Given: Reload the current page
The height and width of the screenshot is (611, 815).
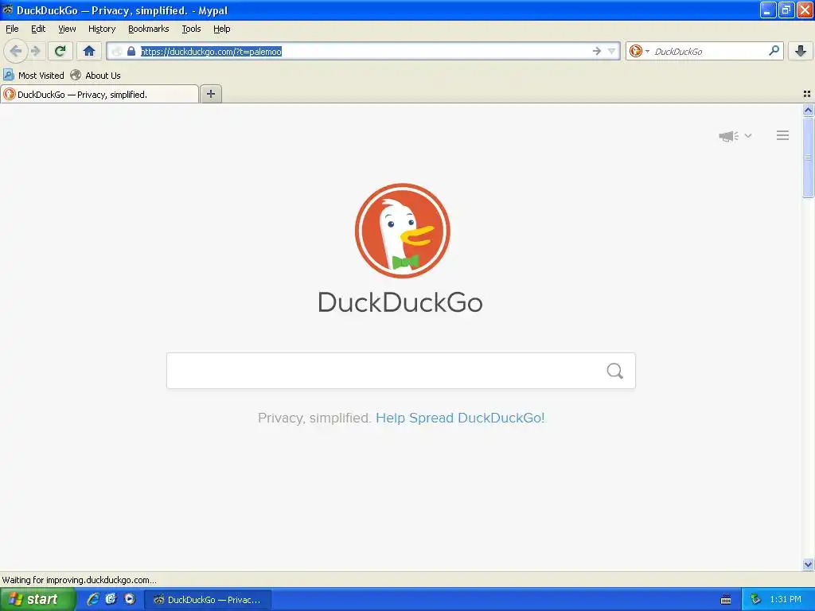Looking at the screenshot, I should (x=60, y=51).
